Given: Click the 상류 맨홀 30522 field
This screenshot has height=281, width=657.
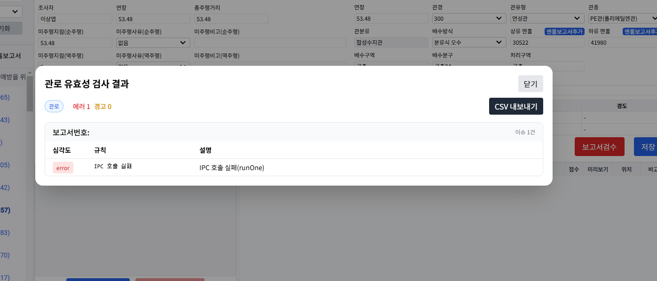Looking at the screenshot, I should pos(547,42).
